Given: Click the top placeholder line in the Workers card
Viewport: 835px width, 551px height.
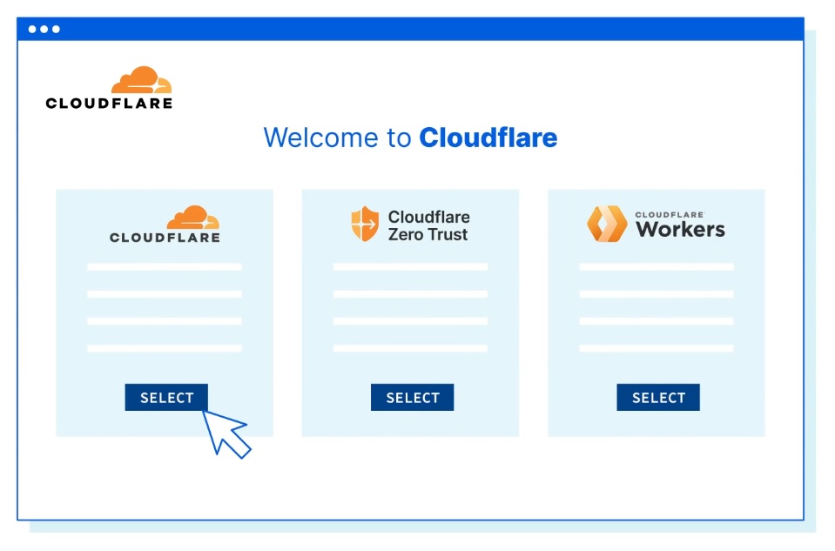Looking at the screenshot, I should [656, 266].
